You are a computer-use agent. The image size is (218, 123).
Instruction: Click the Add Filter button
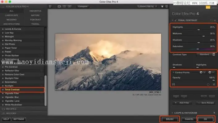182,103
